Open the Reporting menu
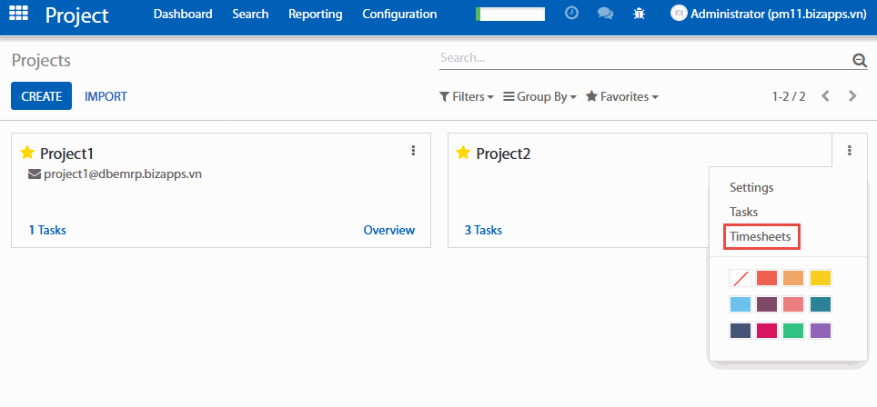The height and width of the screenshot is (407, 877). [315, 14]
